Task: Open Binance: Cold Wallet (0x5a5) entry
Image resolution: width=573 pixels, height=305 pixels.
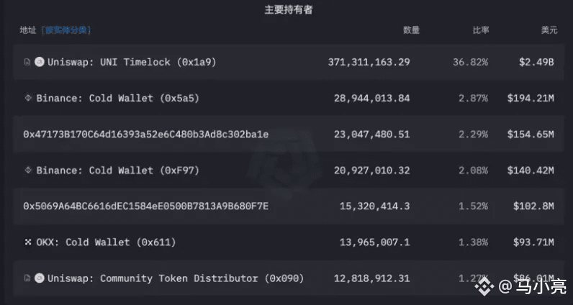Action: pyautogui.click(x=117, y=98)
